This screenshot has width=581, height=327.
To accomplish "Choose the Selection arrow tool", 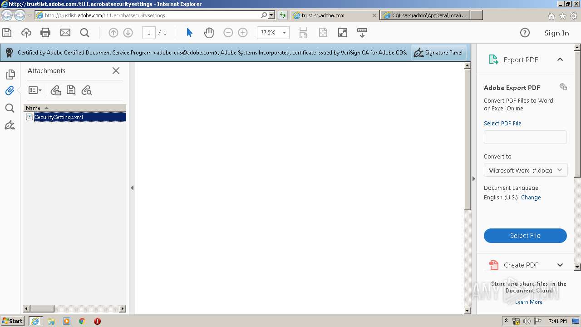I will click(x=189, y=33).
